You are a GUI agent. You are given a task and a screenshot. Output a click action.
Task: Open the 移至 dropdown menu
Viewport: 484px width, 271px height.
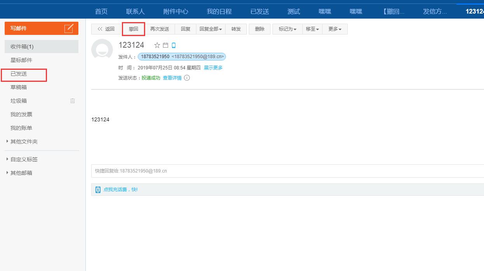[x=312, y=29]
